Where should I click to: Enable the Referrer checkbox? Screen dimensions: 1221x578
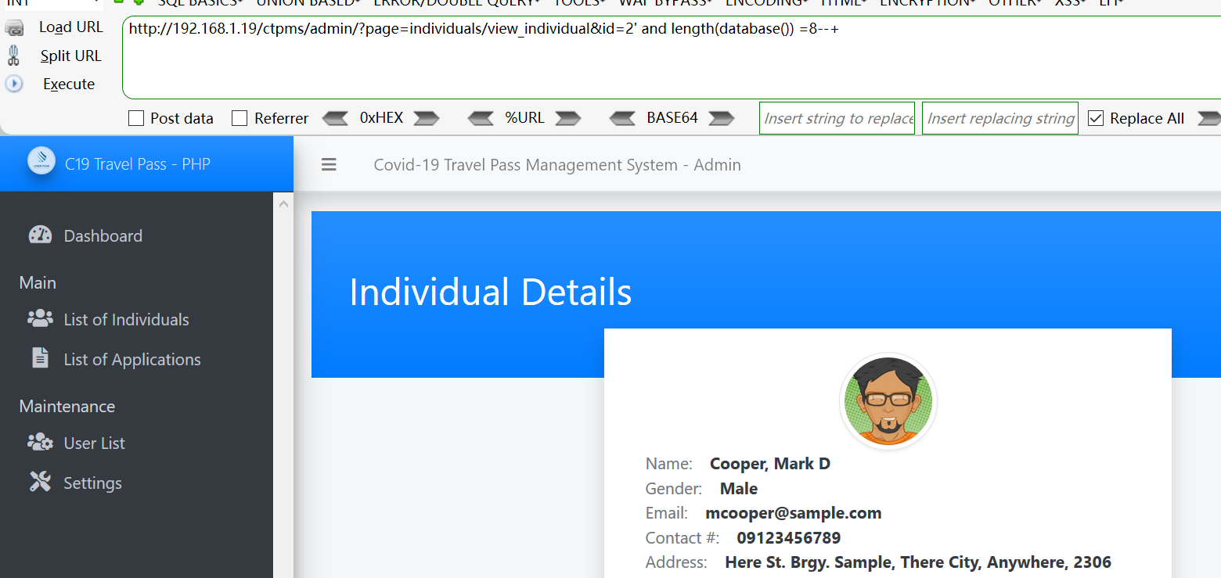click(240, 118)
